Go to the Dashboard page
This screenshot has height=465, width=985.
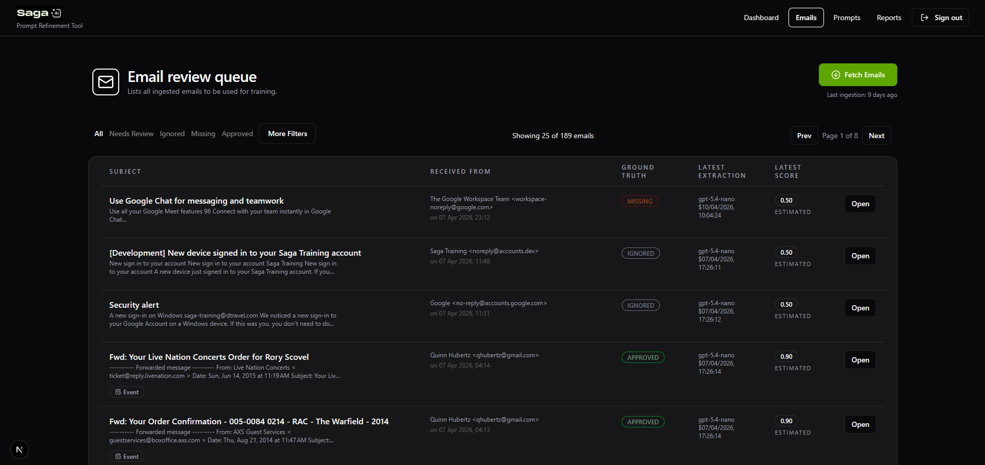(x=761, y=18)
